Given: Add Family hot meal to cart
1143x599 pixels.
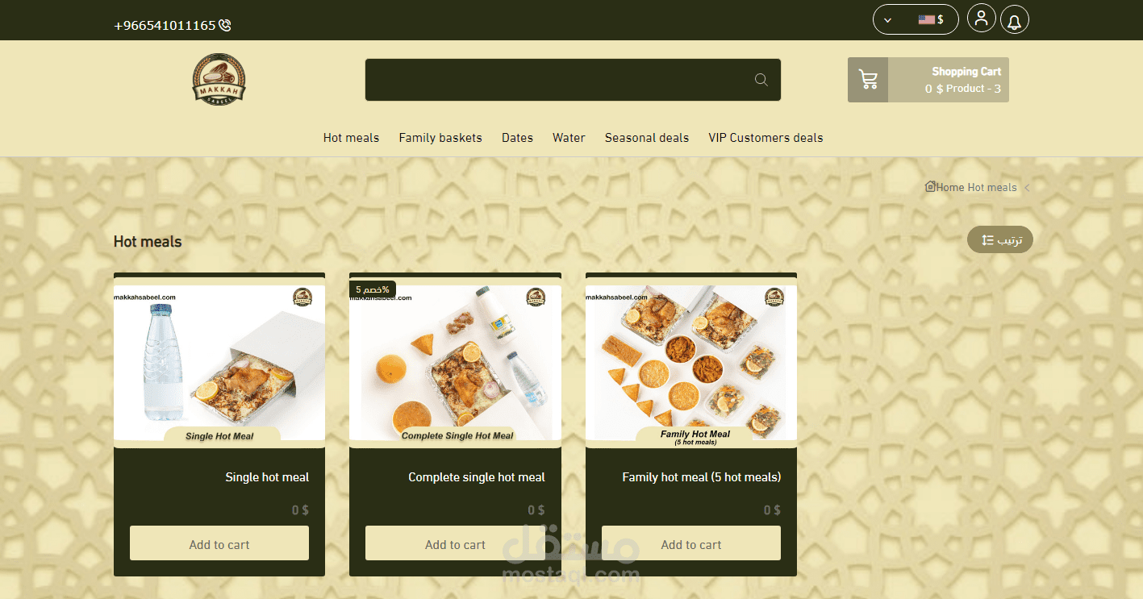Looking at the screenshot, I should tap(691, 543).
